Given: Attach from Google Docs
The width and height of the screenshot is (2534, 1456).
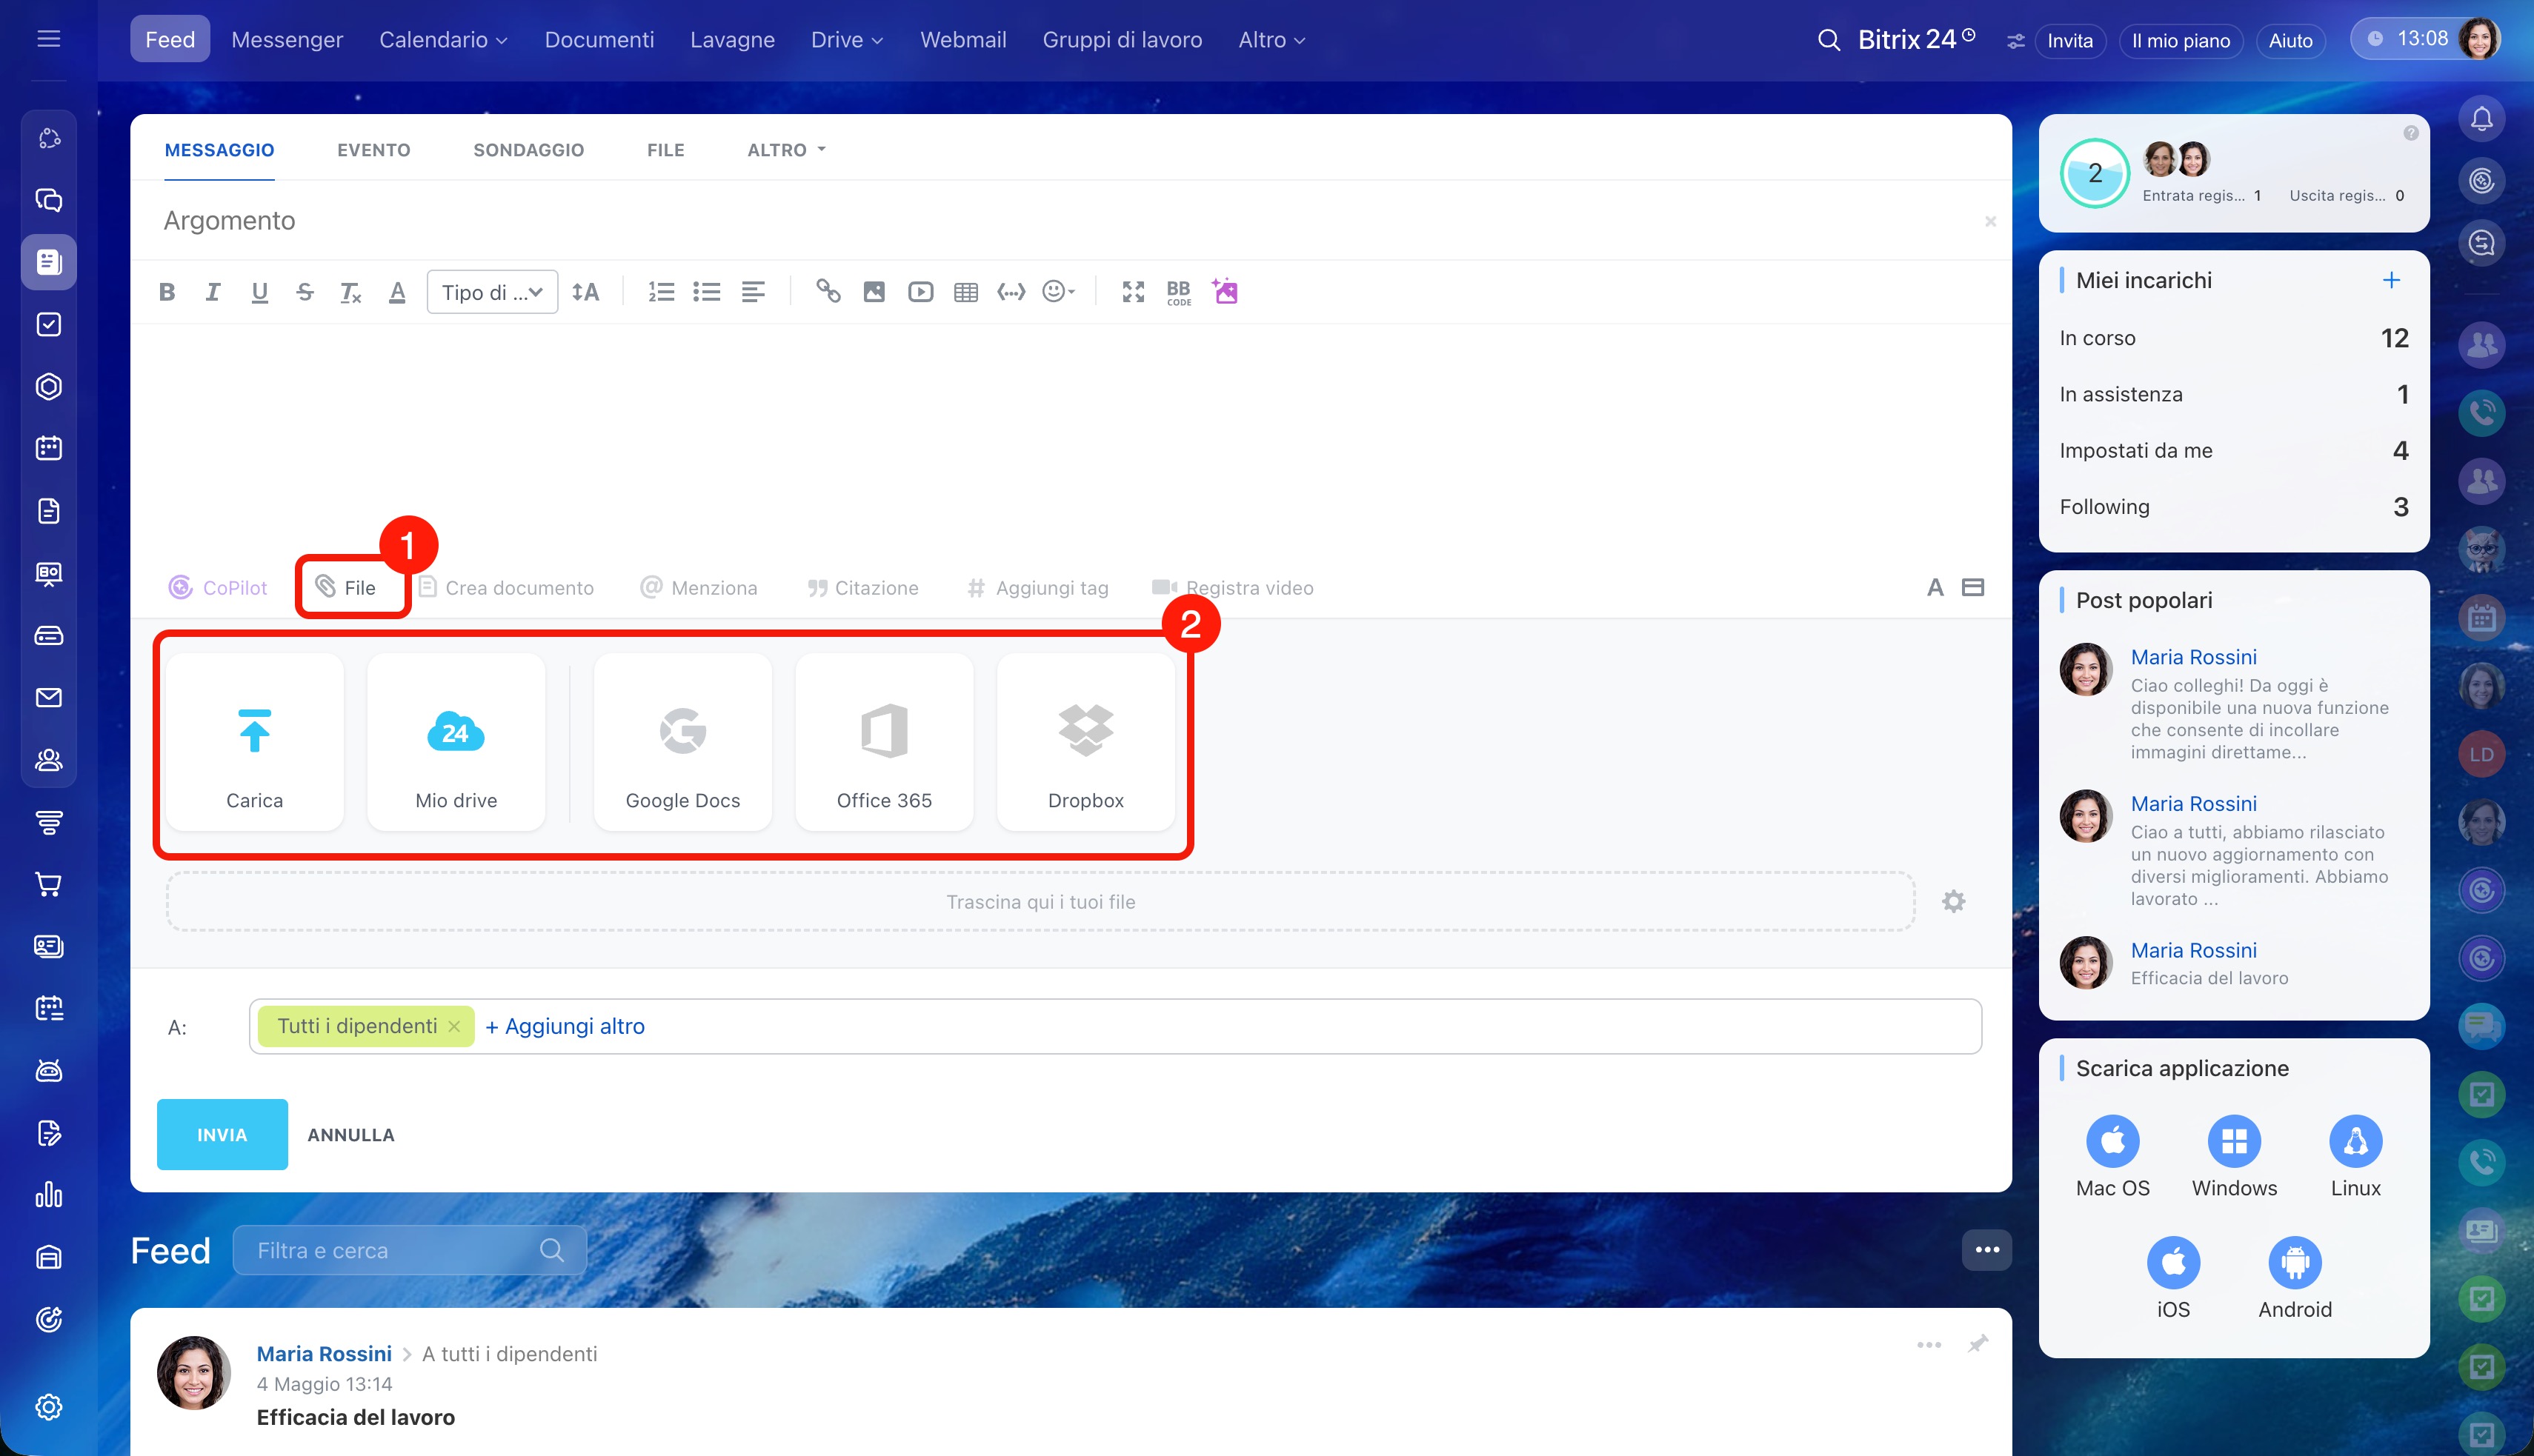Looking at the screenshot, I should [683, 743].
